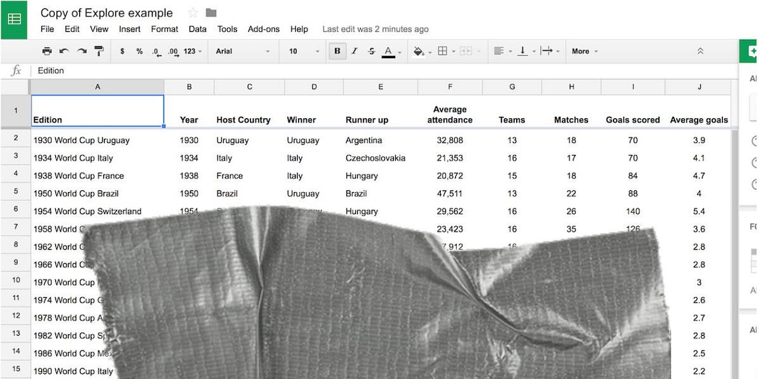Select average goals cell '5.4'
Viewport: 759px width, 379px height.
click(699, 211)
